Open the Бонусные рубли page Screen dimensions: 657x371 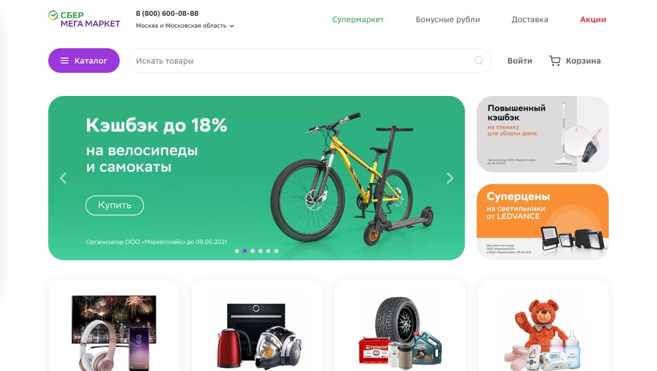[448, 19]
